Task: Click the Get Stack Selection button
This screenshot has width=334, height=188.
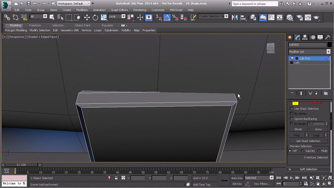Action: [x=308, y=141]
